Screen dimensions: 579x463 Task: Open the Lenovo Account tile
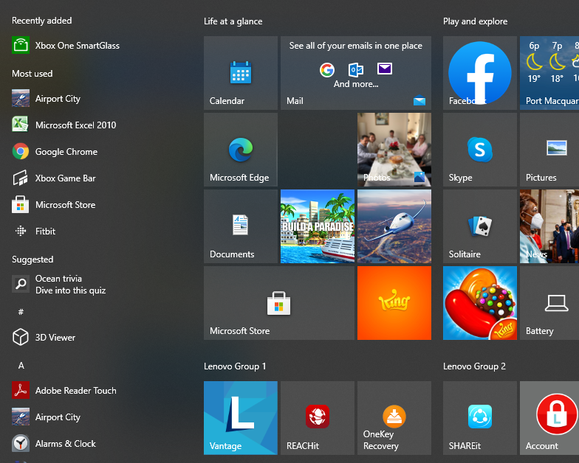click(x=549, y=418)
